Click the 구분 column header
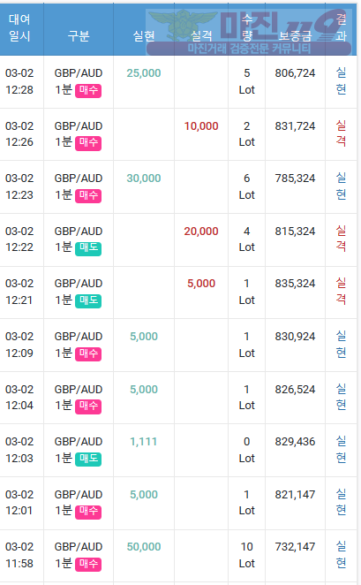The height and width of the screenshot is (585, 361). point(79,36)
